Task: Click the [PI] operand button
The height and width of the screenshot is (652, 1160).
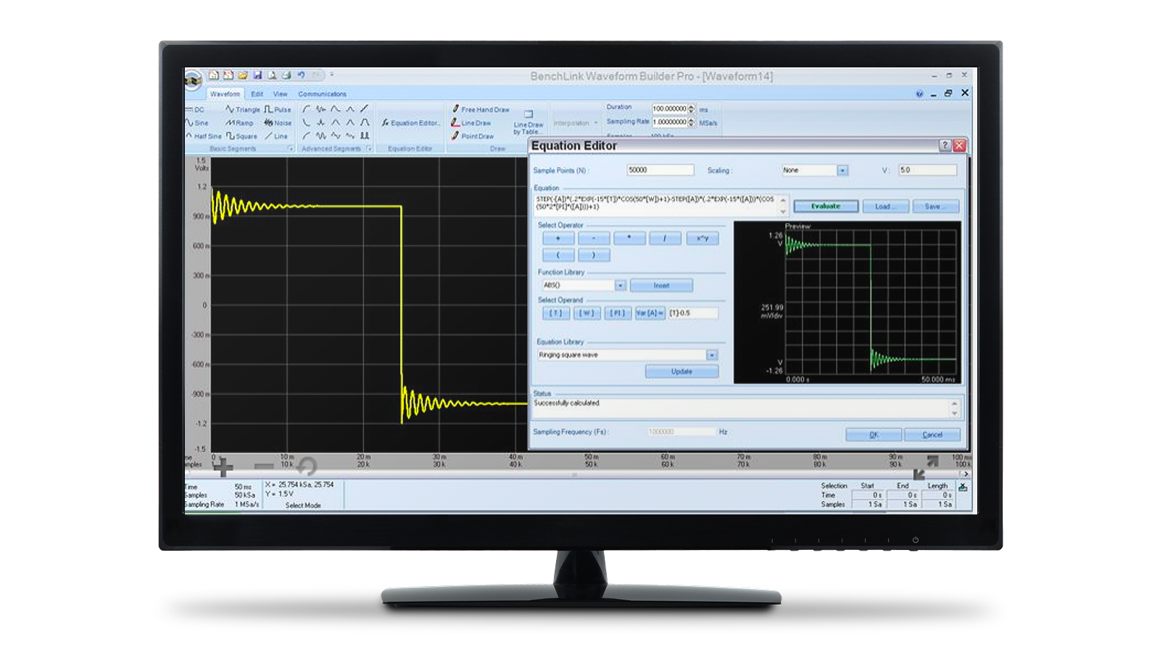Action: pos(618,313)
